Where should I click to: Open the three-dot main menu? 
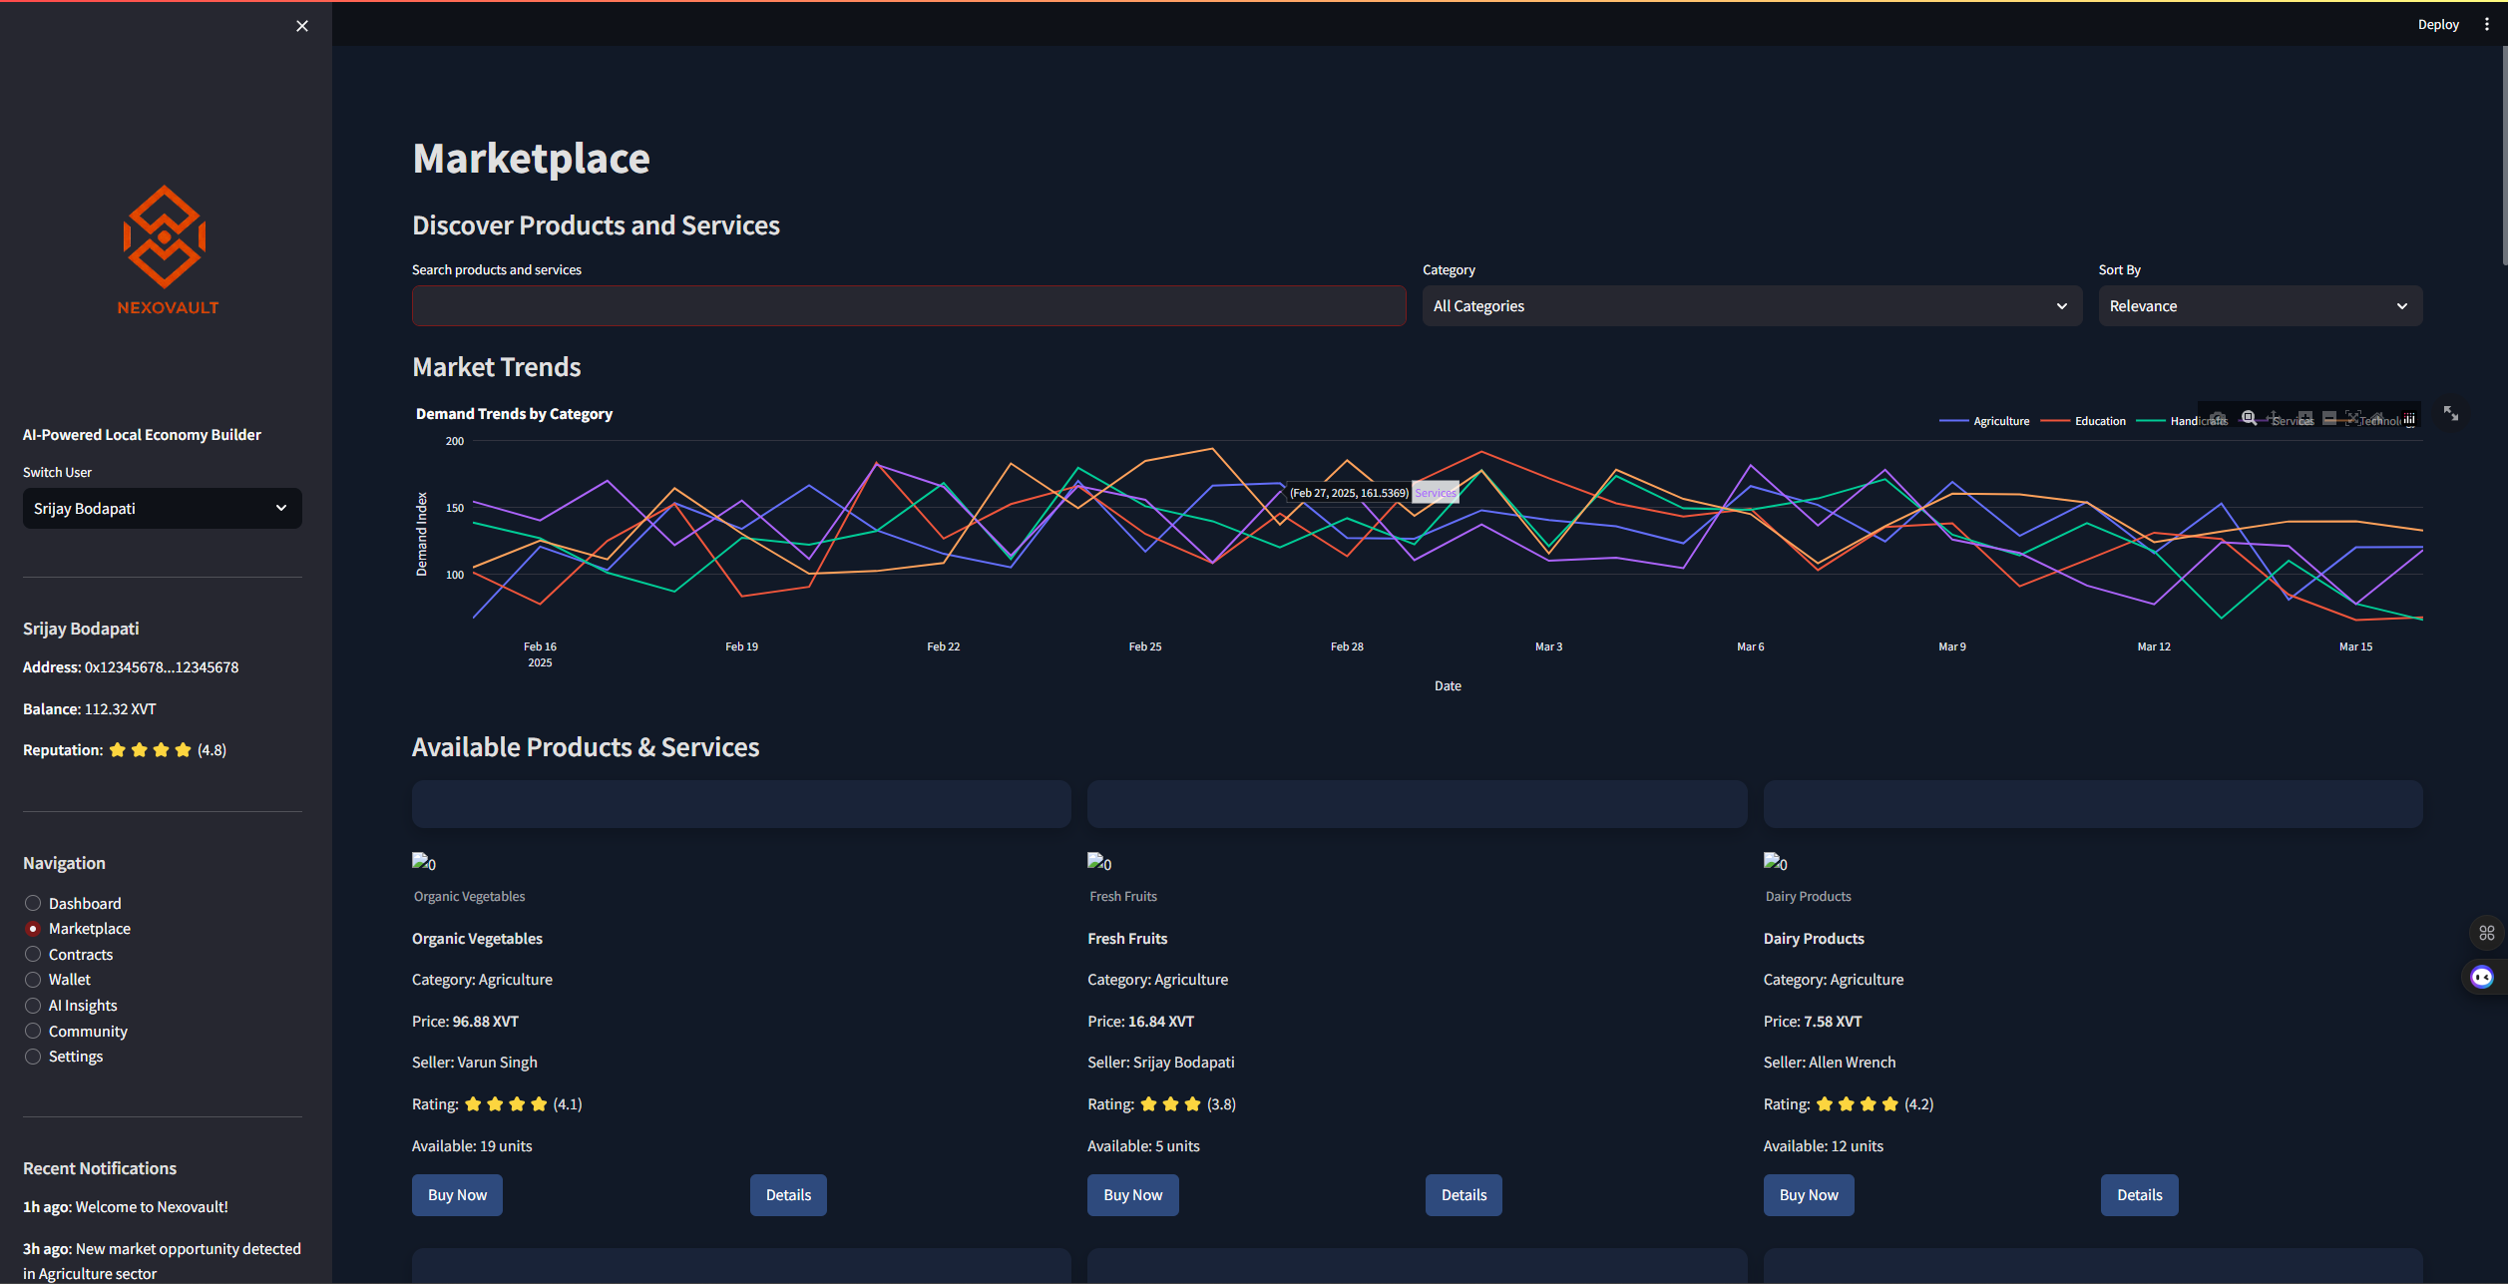pos(2486,24)
